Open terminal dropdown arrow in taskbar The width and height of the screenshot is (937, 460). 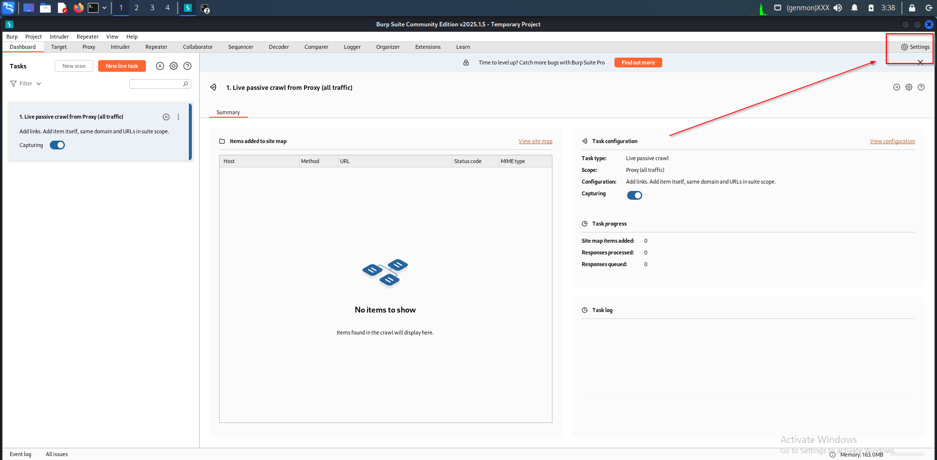point(104,8)
